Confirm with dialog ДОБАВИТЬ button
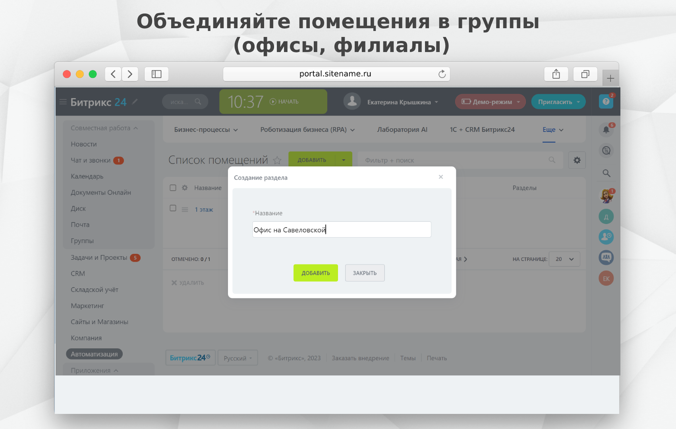This screenshot has height=429, width=676. click(316, 273)
